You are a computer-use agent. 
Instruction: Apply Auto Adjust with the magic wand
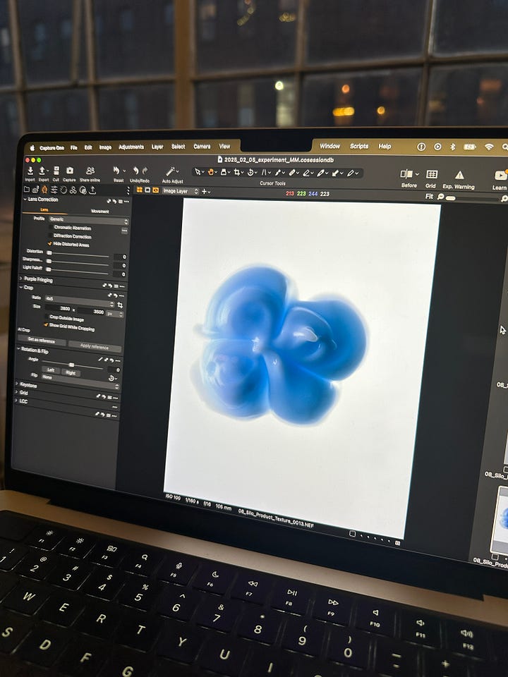(x=171, y=171)
